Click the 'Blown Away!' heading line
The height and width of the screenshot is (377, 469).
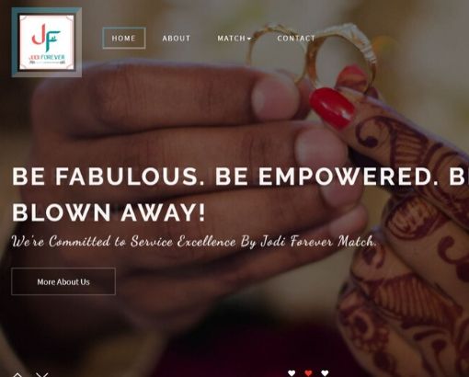tap(109, 212)
